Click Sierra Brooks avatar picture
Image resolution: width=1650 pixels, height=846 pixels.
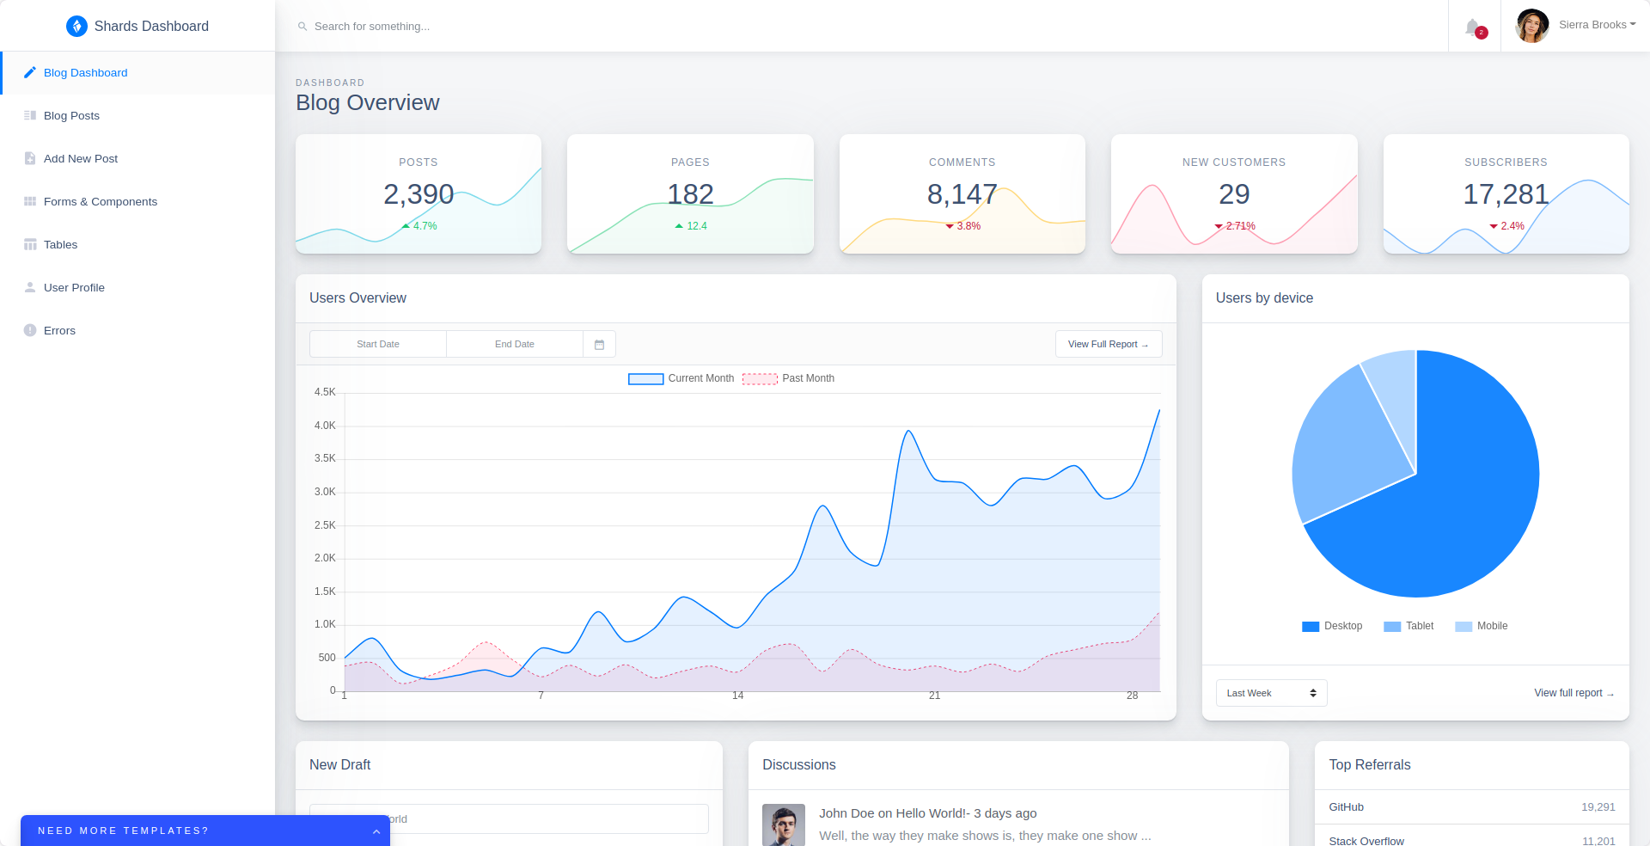(x=1532, y=26)
